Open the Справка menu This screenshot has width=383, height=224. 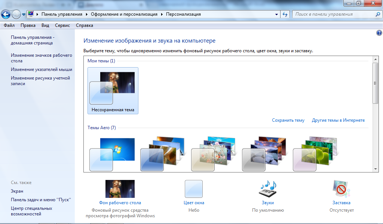tap(84, 25)
